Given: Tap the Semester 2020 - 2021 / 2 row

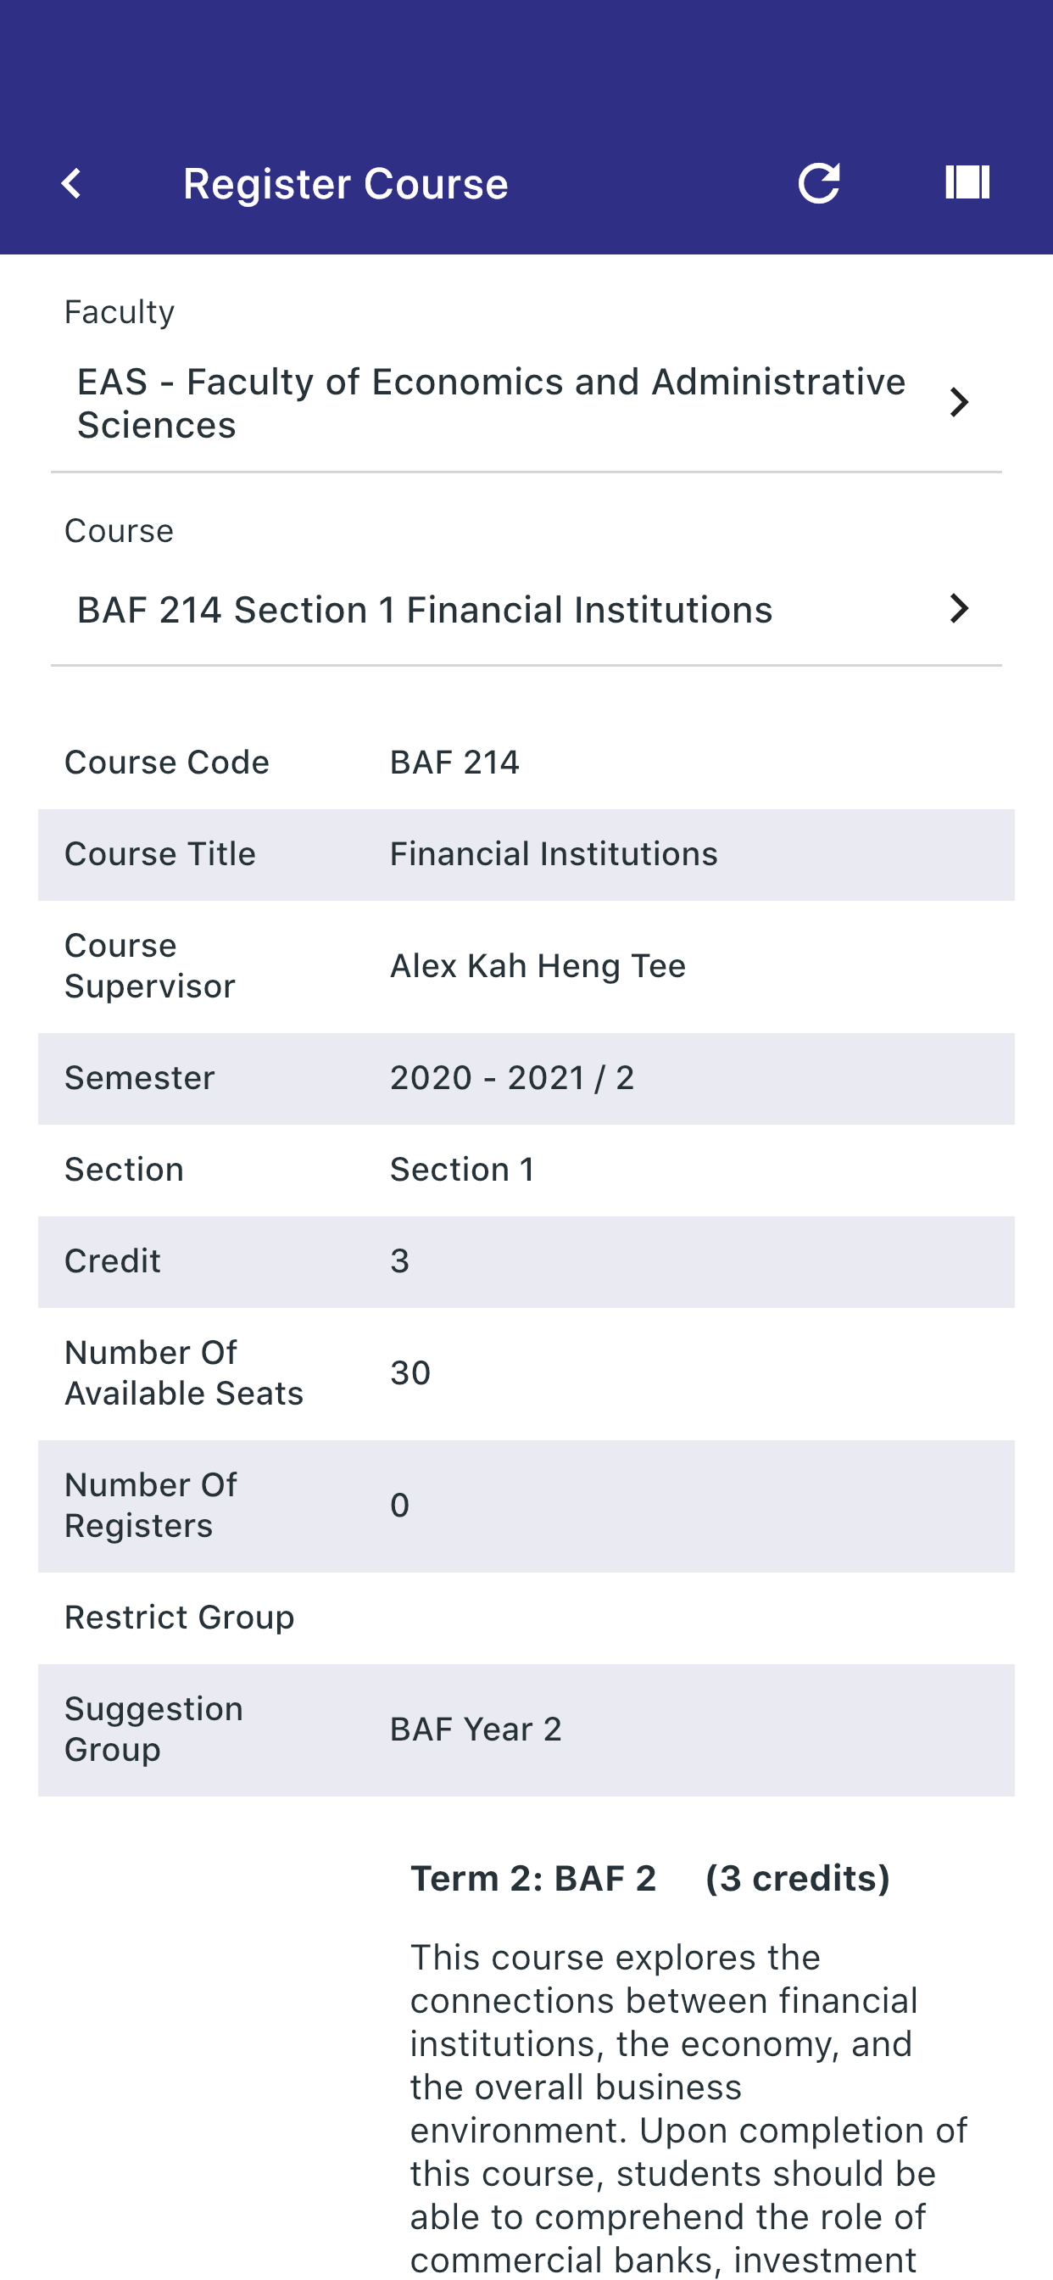Looking at the screenshot, I should (x=526, y=1079).
